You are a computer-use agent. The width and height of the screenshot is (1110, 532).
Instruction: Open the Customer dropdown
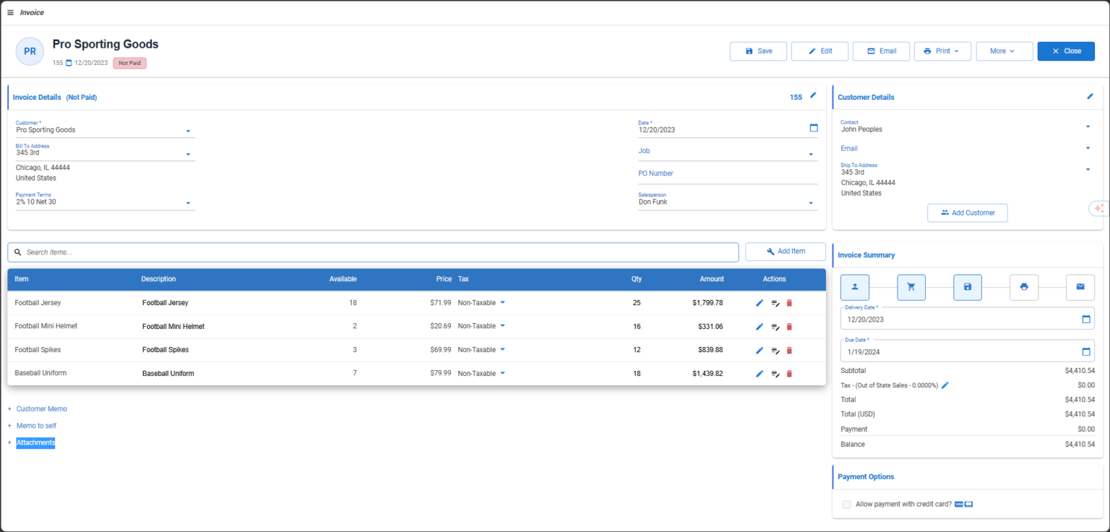coord(188,131)
